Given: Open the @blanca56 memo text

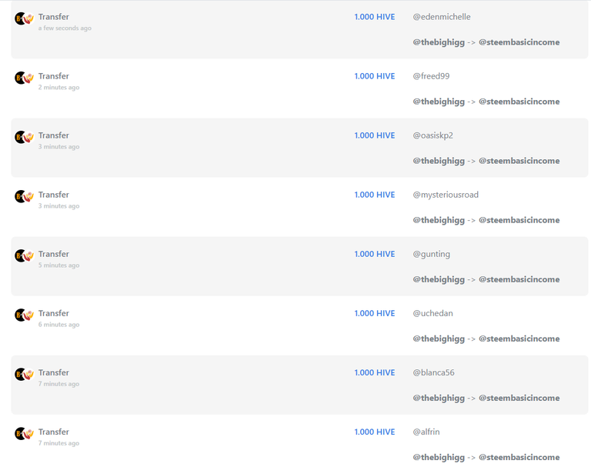Looking at the screenshot, I should pyautogui.click(x=433, y=373).
